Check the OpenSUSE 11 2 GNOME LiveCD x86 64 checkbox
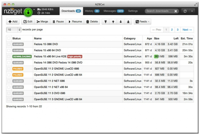The width and height of the screenshot is (200, 135). (9, 75)
